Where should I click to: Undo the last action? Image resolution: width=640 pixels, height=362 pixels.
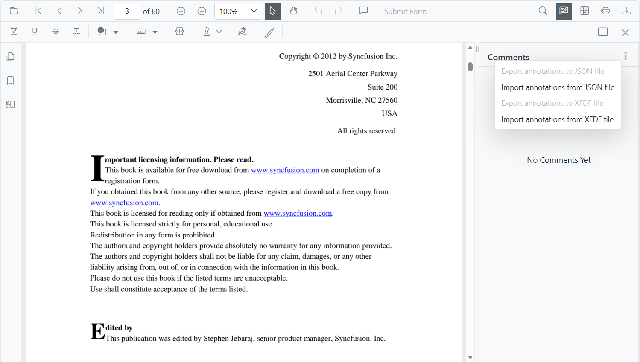click(x=318, y=11)
